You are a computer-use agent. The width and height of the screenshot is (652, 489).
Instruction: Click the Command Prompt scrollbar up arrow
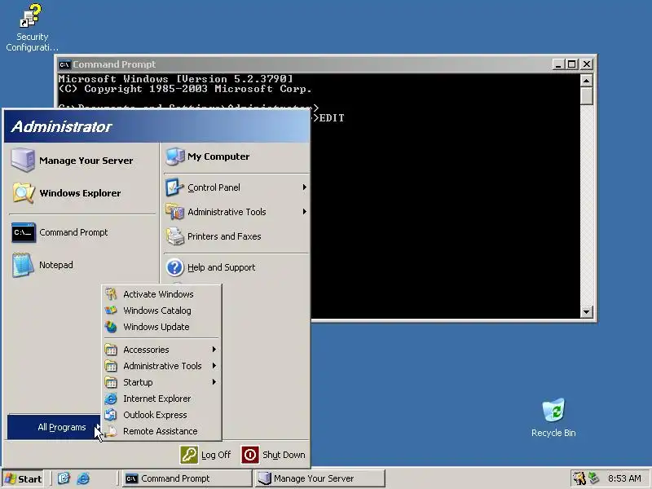click(586, 80)
